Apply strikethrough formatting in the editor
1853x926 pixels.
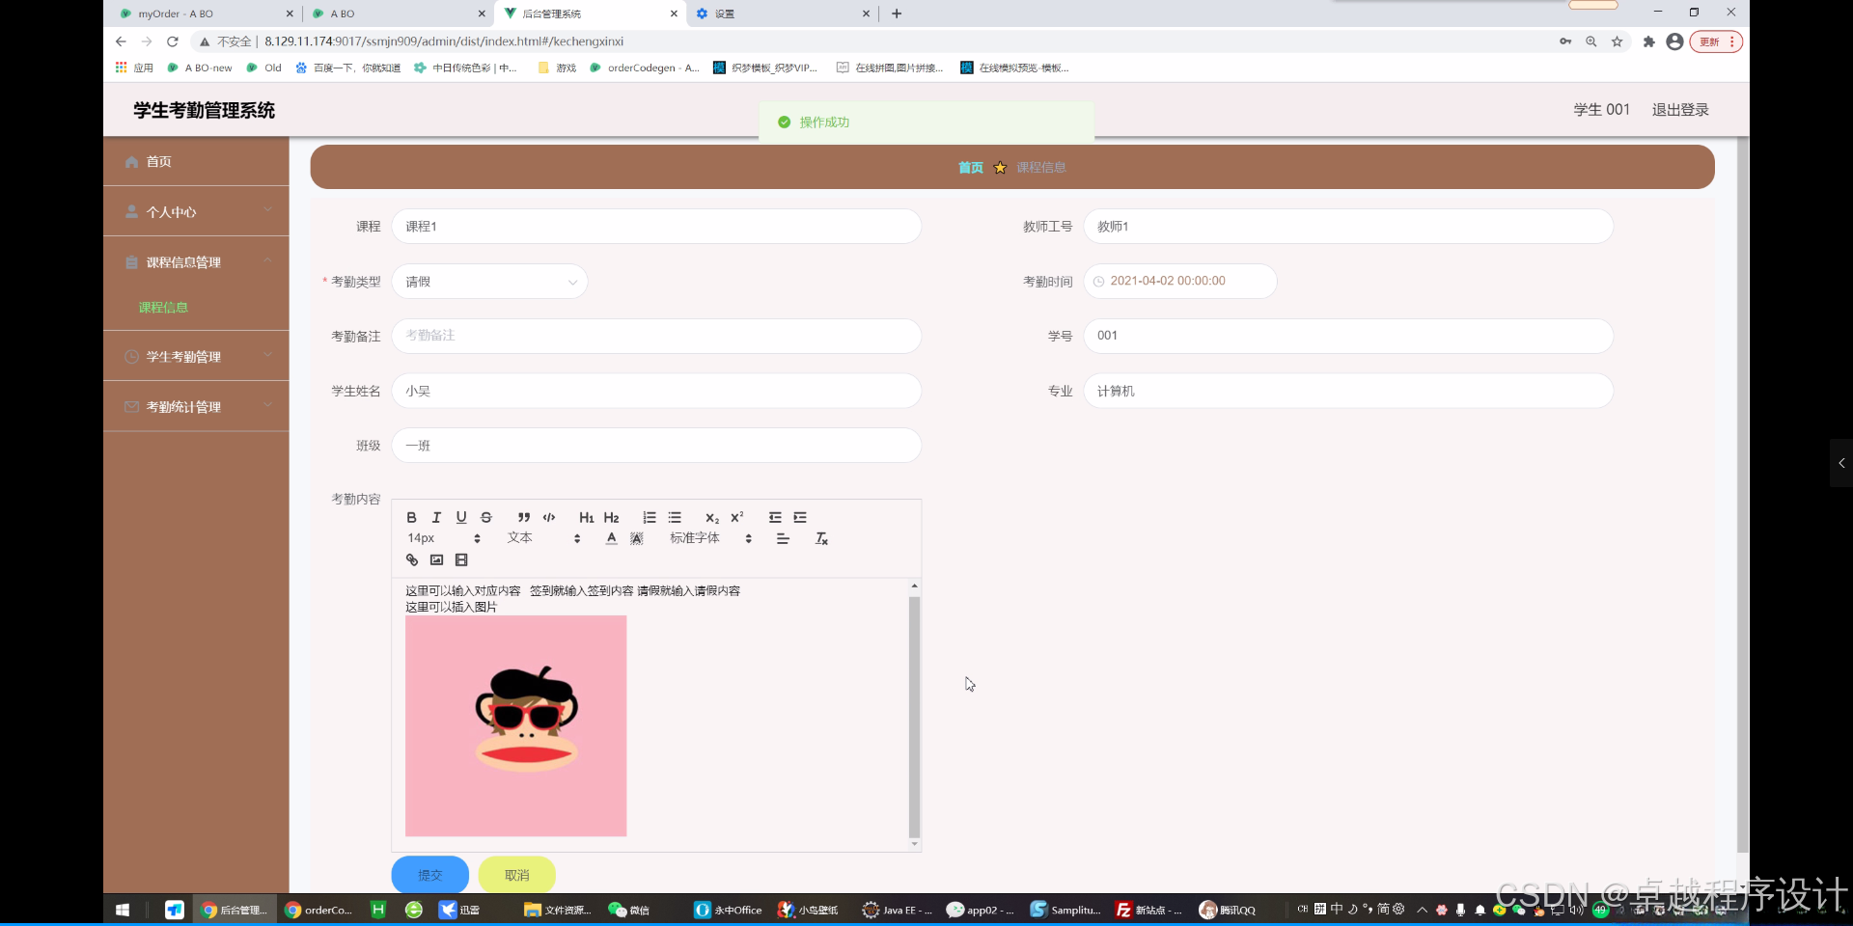(485, 517)
